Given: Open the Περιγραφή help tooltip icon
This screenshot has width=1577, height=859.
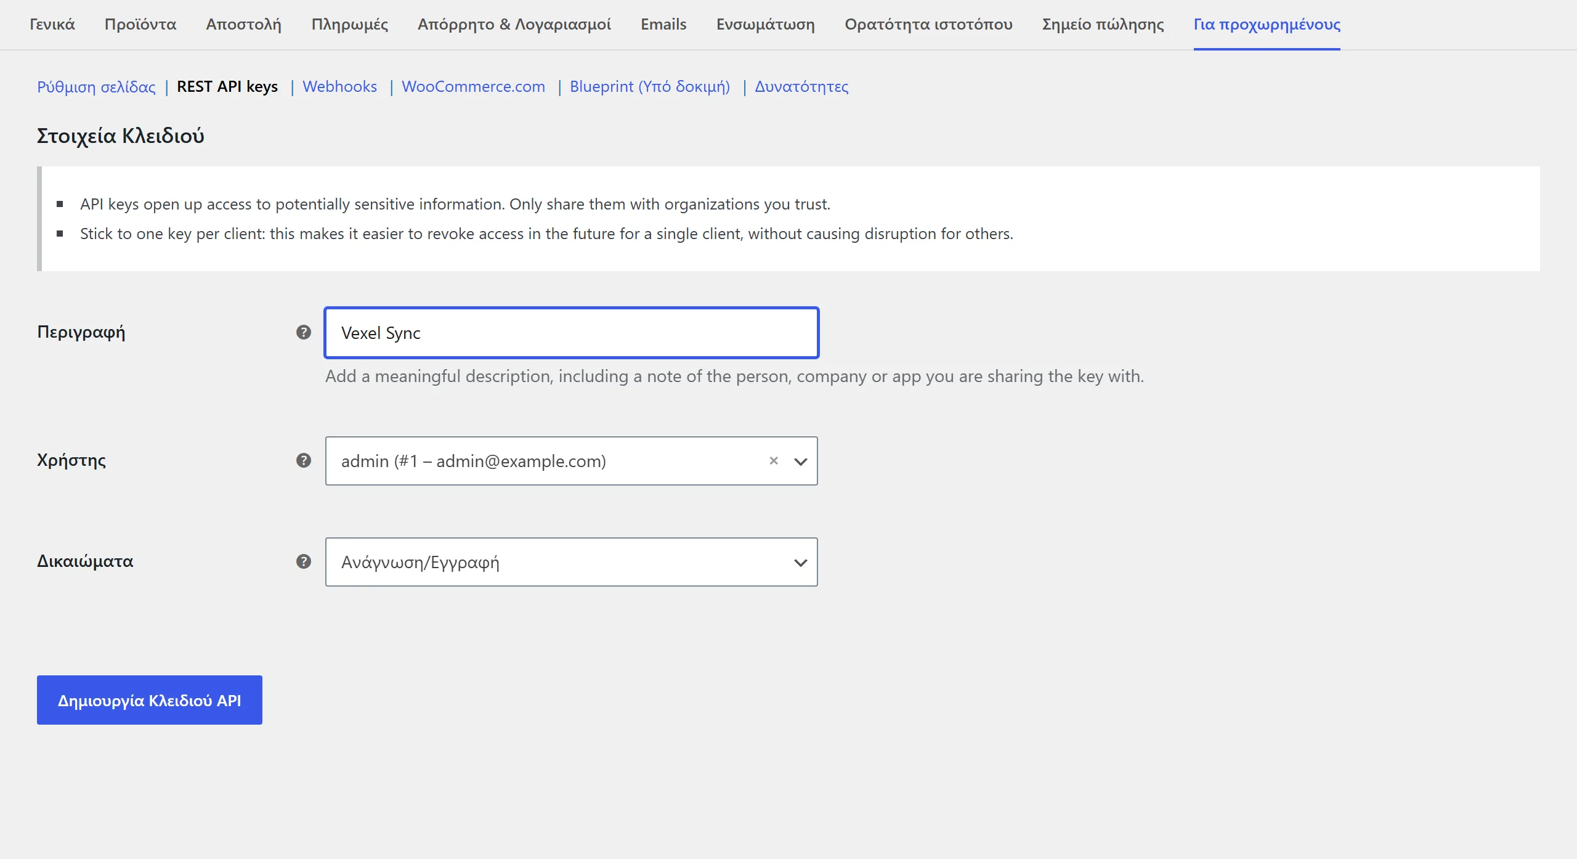Looking at the screenshot, I should click(303, 332).
